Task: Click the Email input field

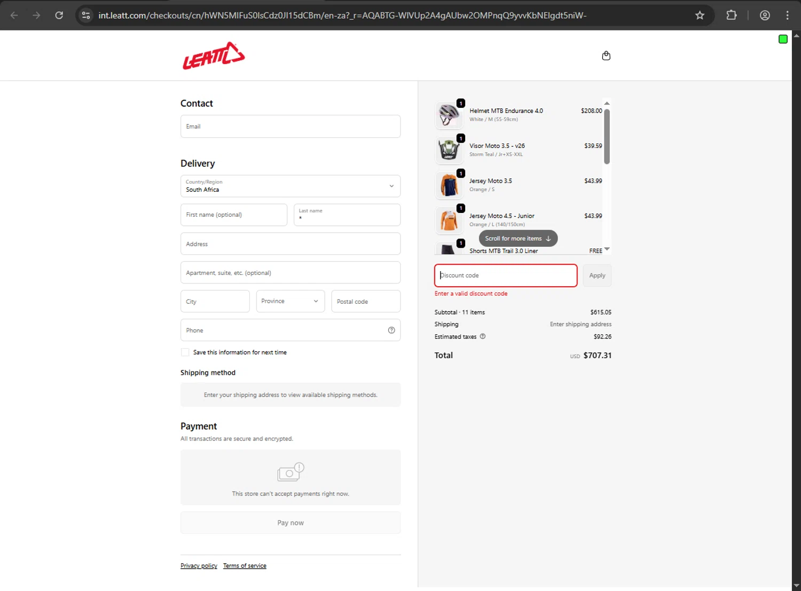Action: 290,127
